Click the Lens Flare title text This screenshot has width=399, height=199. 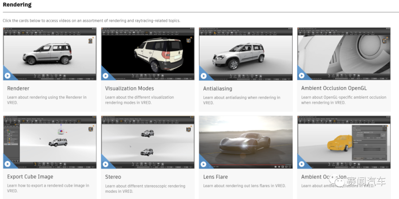point(215,177)
